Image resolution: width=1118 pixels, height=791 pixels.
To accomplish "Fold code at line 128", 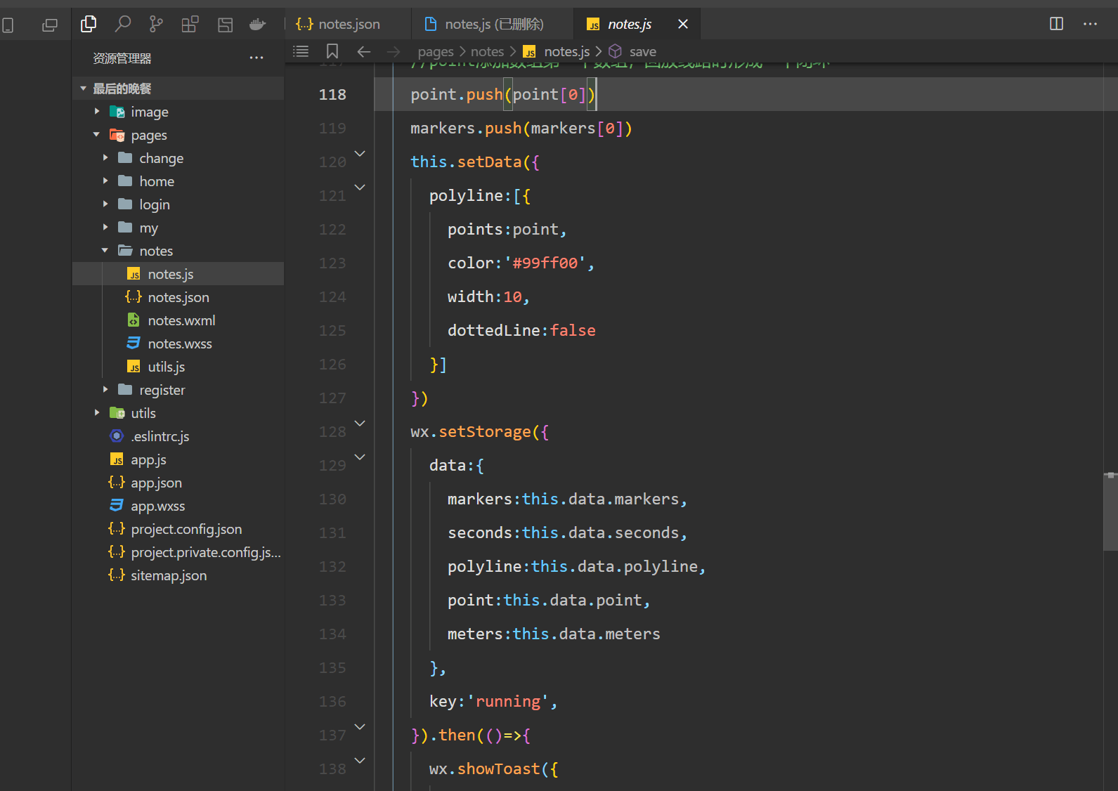I will [360, 424].
